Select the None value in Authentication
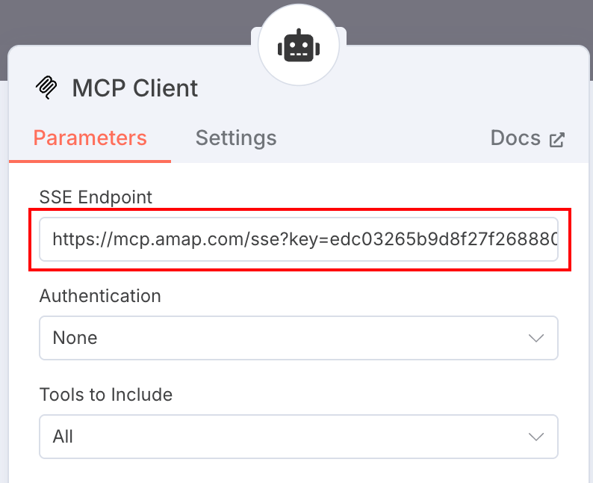The height and width of the screenshot is (483, 593). point(75,338)
